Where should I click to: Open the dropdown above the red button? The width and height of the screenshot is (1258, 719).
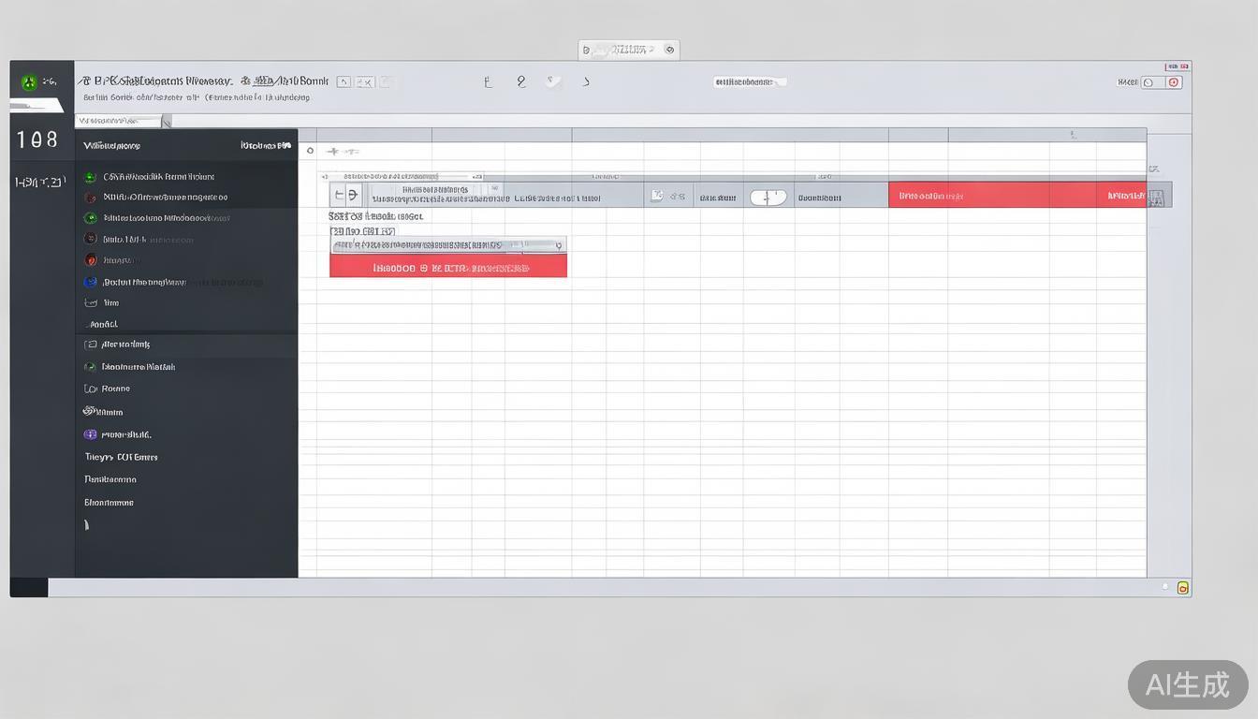pos(448,245)
